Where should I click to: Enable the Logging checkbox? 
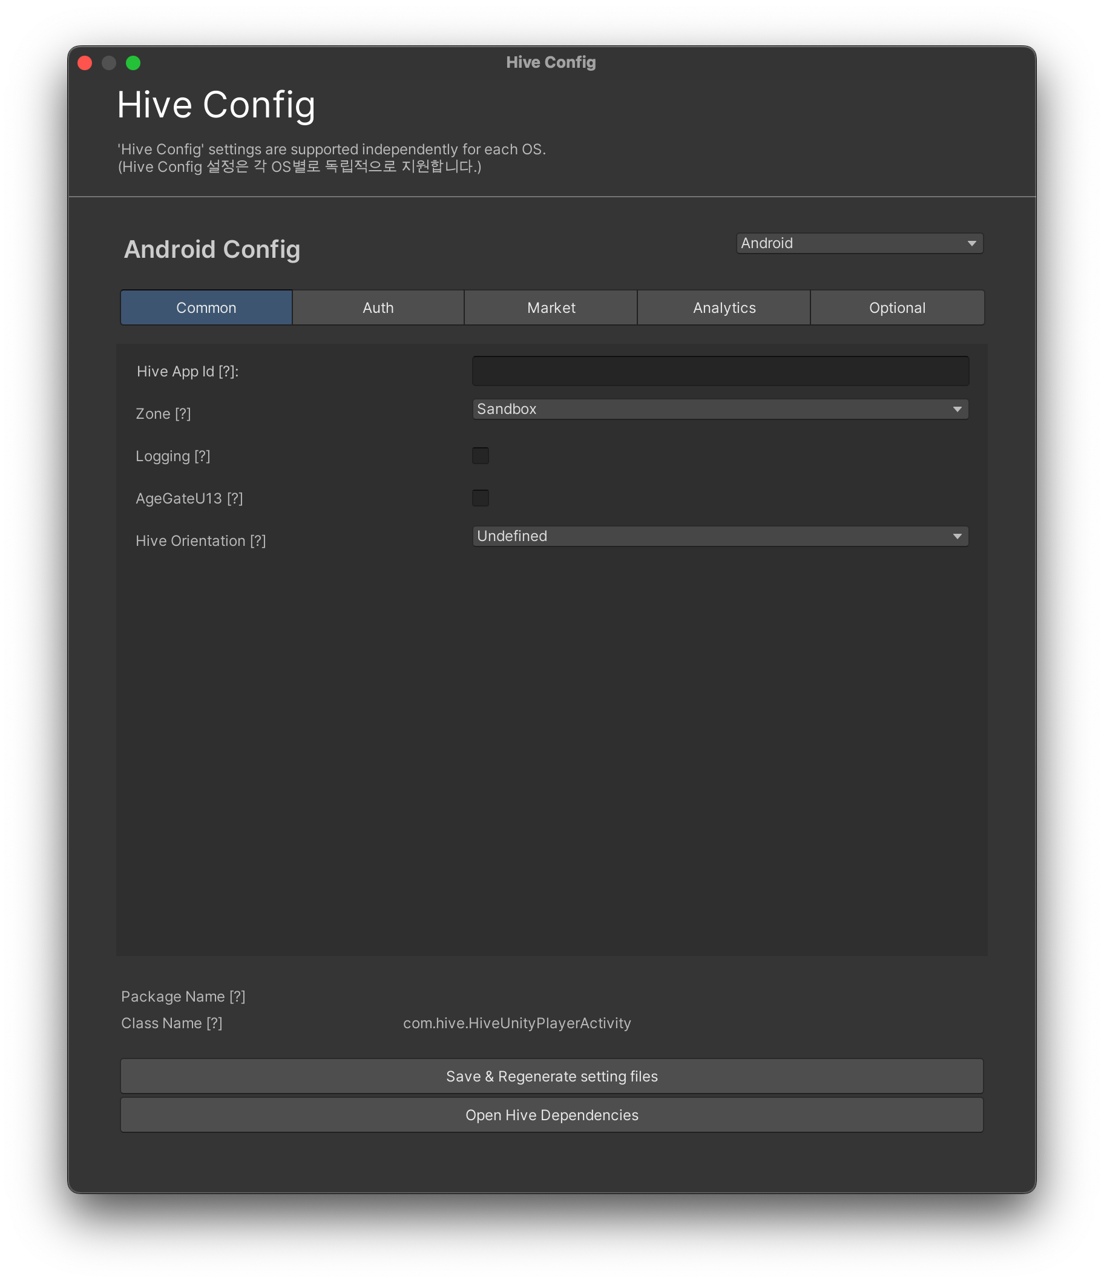[481, 456]
